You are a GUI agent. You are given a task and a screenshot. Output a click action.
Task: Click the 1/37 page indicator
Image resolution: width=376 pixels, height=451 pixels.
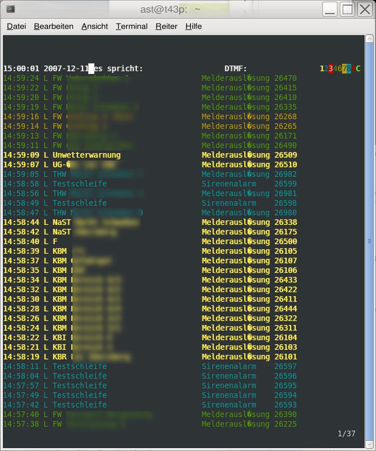pyautogui.click(x=346, y=433)
